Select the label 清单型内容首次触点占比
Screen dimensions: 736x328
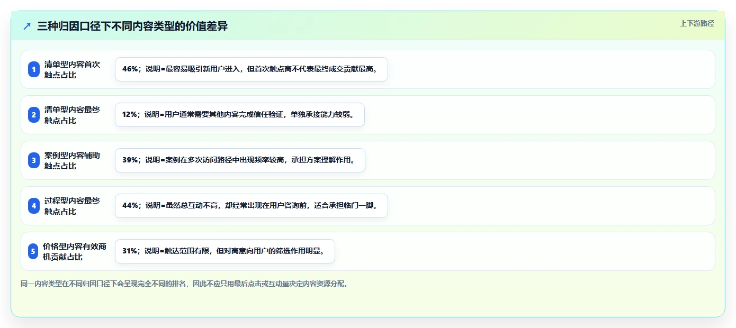click(x=73, y=69)
